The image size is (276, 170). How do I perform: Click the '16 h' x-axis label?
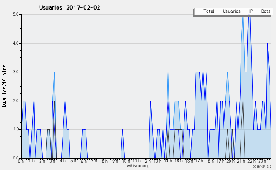click(x=189, y=161)
